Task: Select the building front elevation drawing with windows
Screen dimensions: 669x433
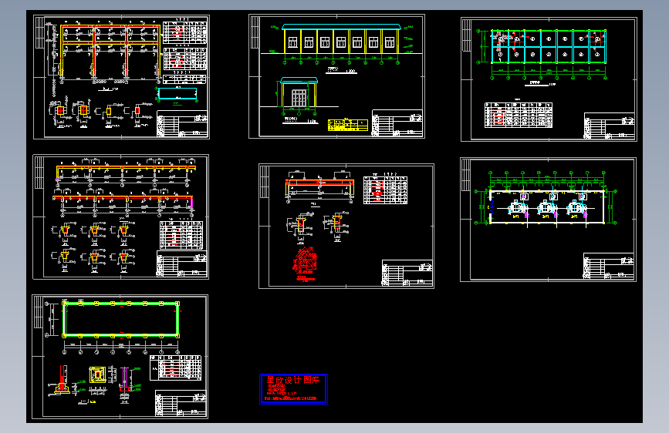Action: coord(341,45)
